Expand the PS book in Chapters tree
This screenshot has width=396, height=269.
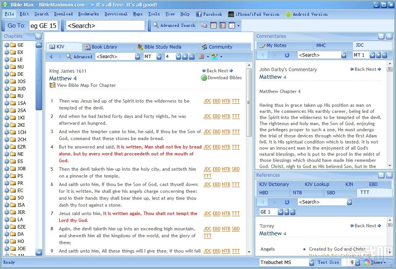tap(7, 176)
